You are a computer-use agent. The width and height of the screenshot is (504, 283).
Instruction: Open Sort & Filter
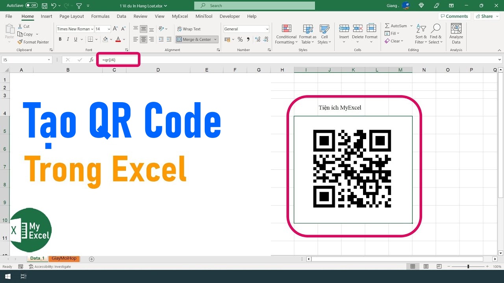click(x=421, y=35)
